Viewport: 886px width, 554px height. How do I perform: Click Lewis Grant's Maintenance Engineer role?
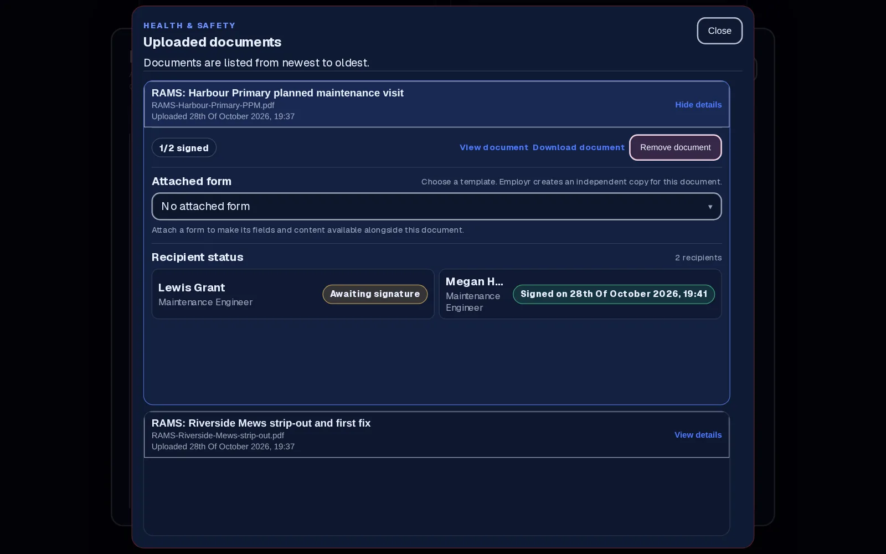pyautogui.click(x=205, y=302)
